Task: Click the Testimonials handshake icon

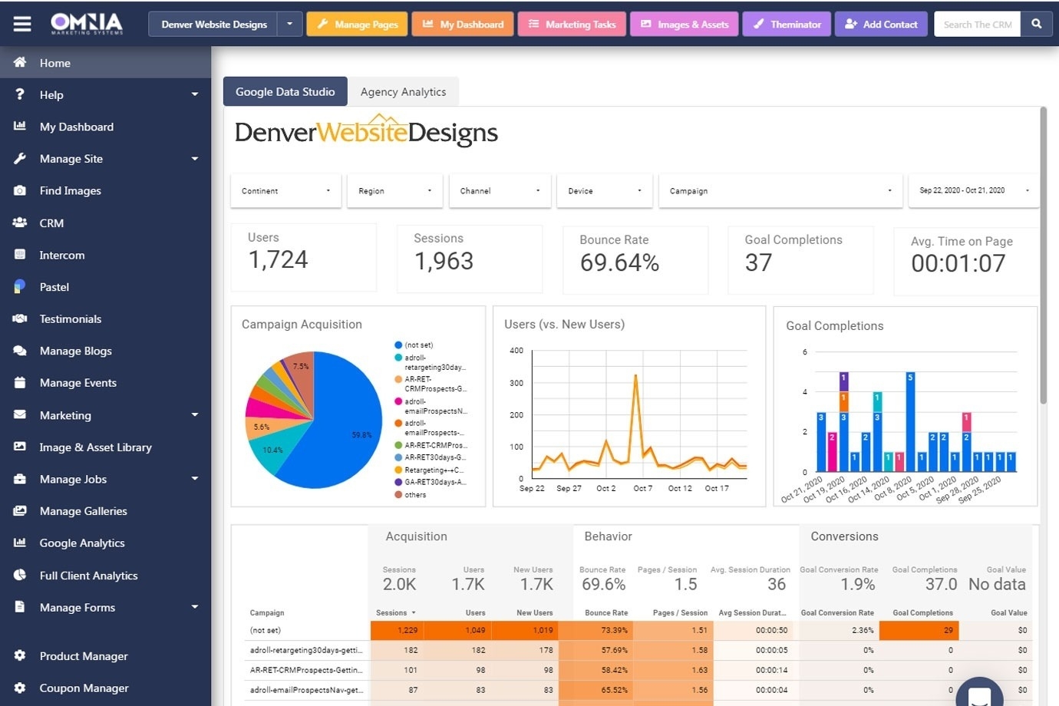Action: (x=20, y=318)
